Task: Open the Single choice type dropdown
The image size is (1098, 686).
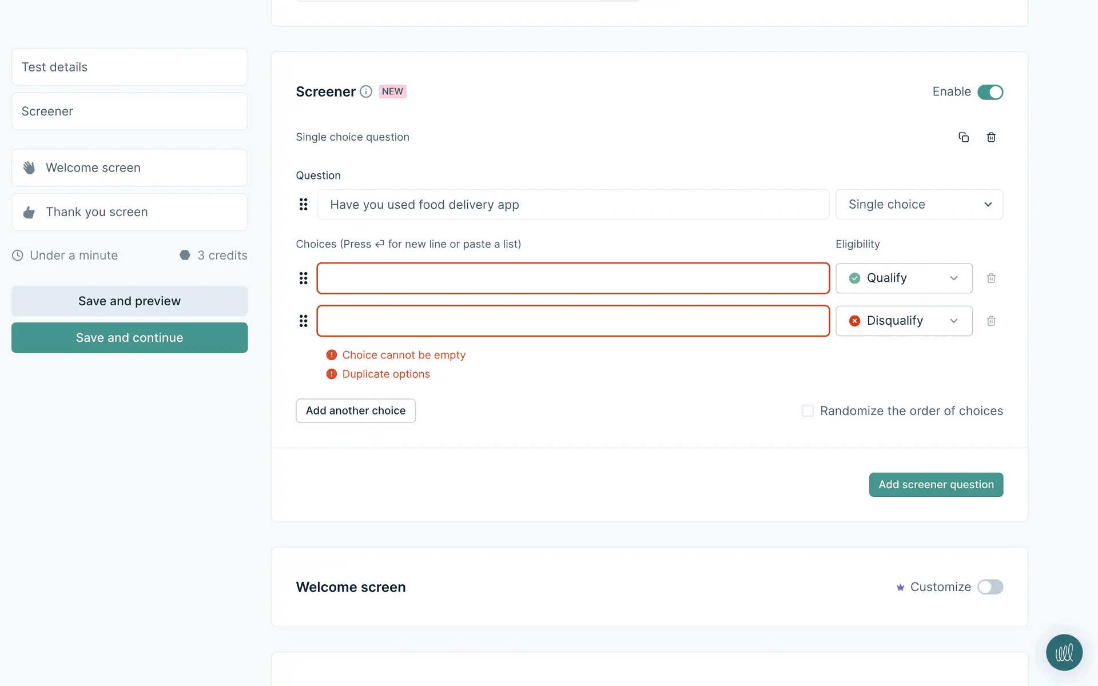Action: [x=919, y=205]
